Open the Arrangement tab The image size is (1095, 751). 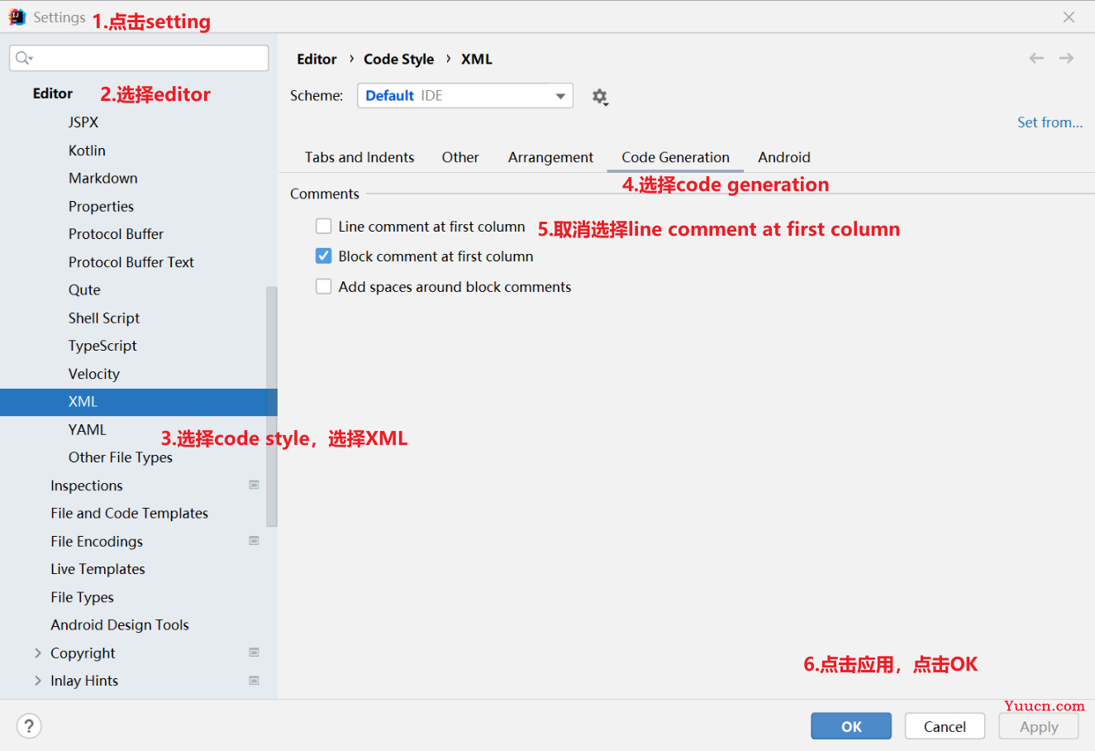click(550, 157)
